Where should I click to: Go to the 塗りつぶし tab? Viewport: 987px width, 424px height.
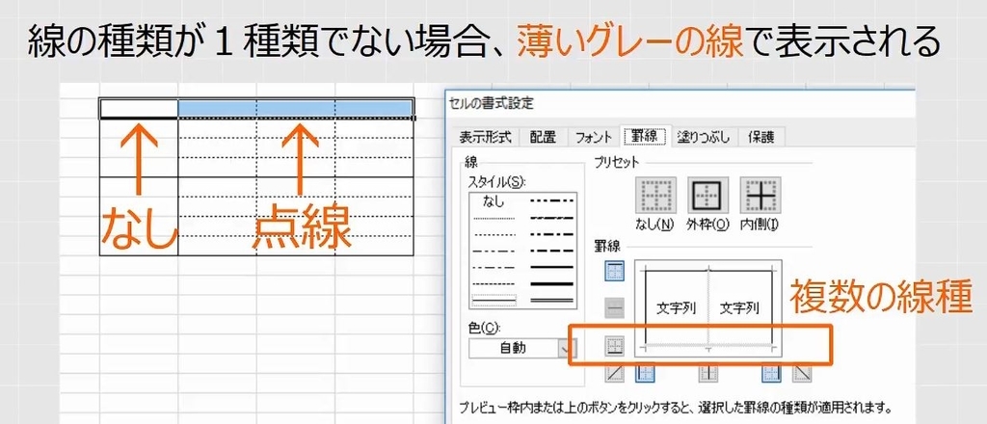[703, 137]
